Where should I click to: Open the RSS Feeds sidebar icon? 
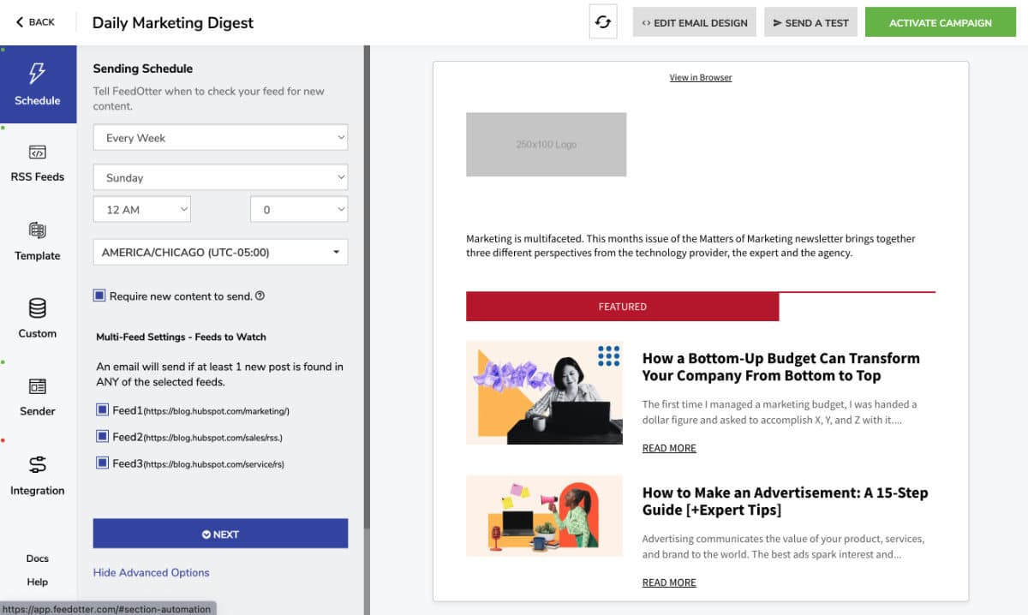38,152
